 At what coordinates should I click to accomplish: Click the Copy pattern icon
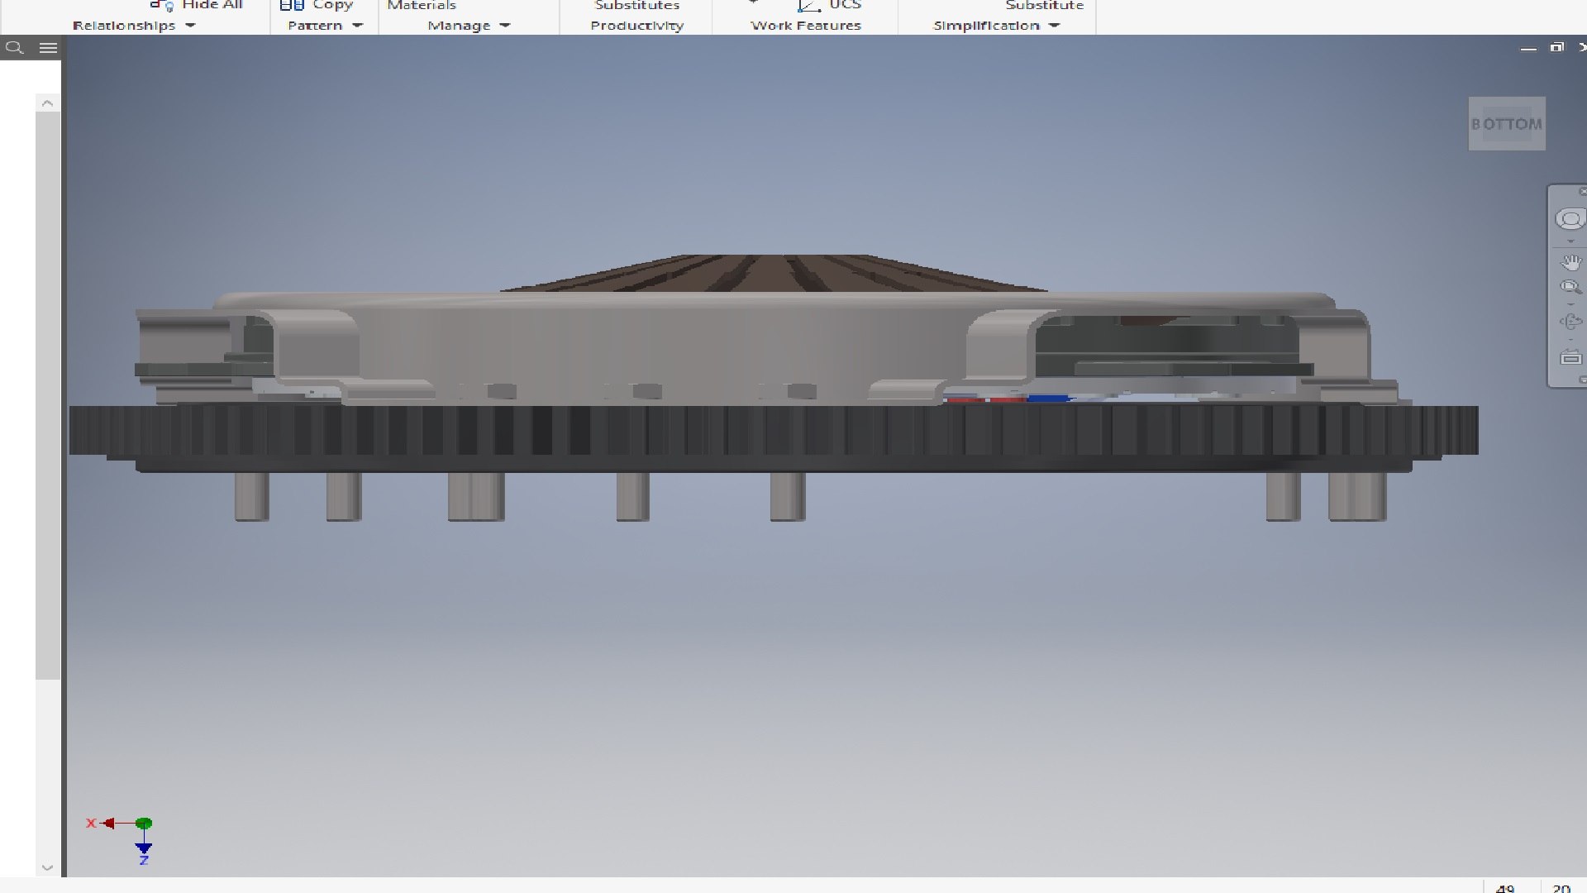pos(293,6)
